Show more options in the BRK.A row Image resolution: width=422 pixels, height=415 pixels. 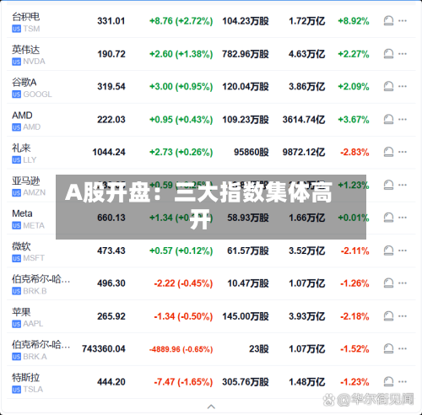[x=403, y=348]
